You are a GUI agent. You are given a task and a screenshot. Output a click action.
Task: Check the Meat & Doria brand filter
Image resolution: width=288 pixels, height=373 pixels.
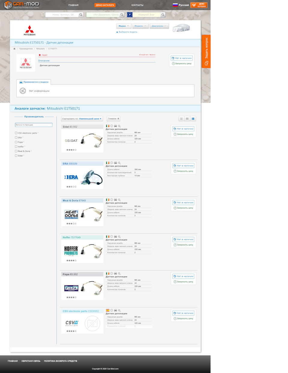(16, 151)
